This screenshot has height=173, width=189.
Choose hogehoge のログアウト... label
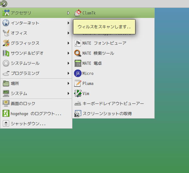click(x=36, y=114)
